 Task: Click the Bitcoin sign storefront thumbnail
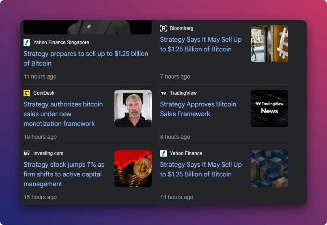coord(269,44)
